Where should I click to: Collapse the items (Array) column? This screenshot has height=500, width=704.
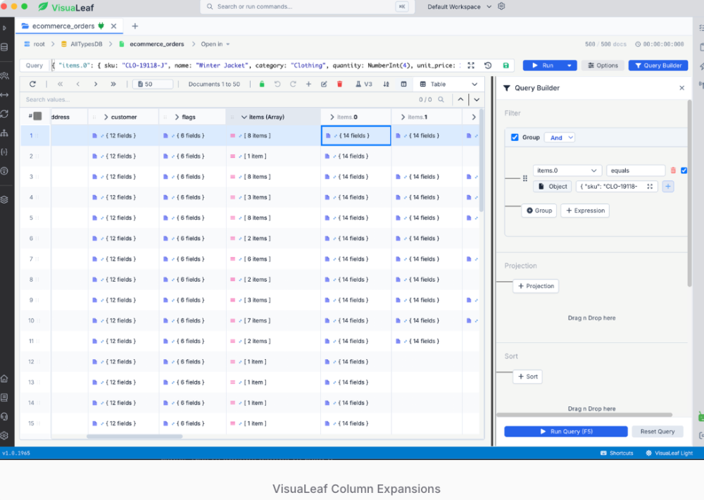pos(244,117)
